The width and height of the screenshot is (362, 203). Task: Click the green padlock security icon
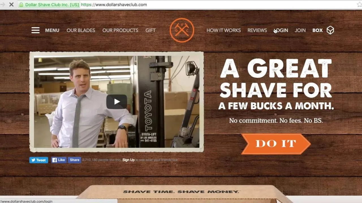(21, 5)
